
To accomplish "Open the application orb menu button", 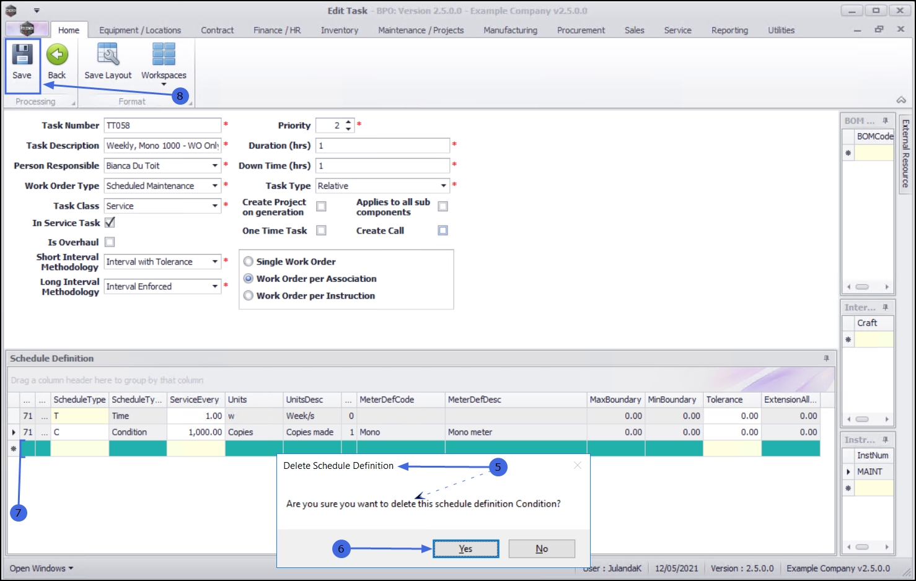I will point(27,28).
